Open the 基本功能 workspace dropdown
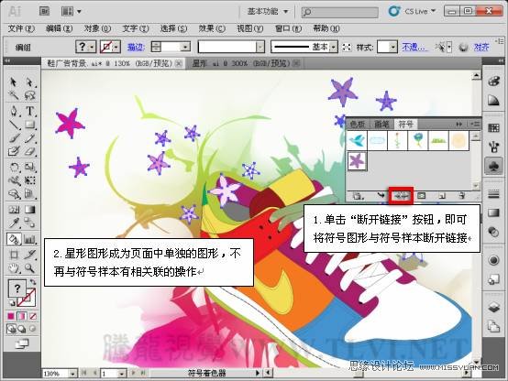Screen dimensions: 508x381 pos(268,12)
